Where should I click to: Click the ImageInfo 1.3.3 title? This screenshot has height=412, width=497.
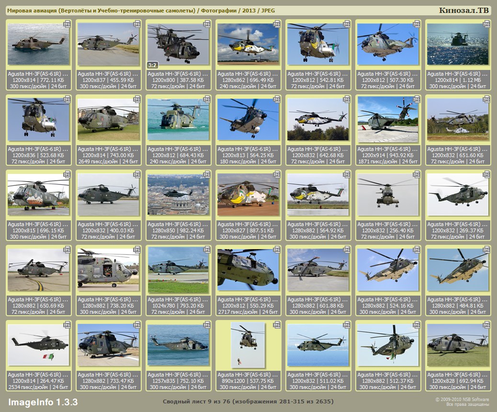[x=43, y=401]
